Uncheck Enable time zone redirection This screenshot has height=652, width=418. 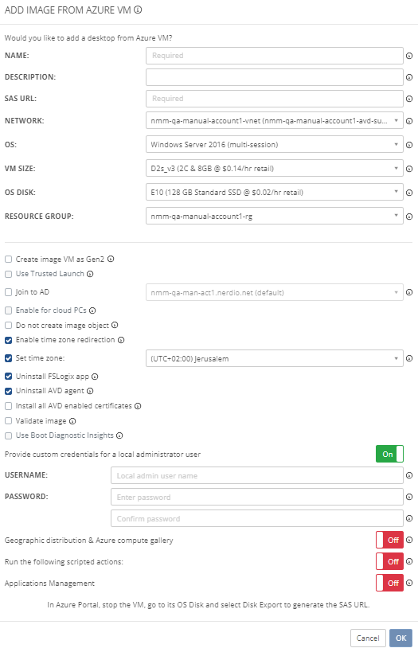(x=8, y=340)
